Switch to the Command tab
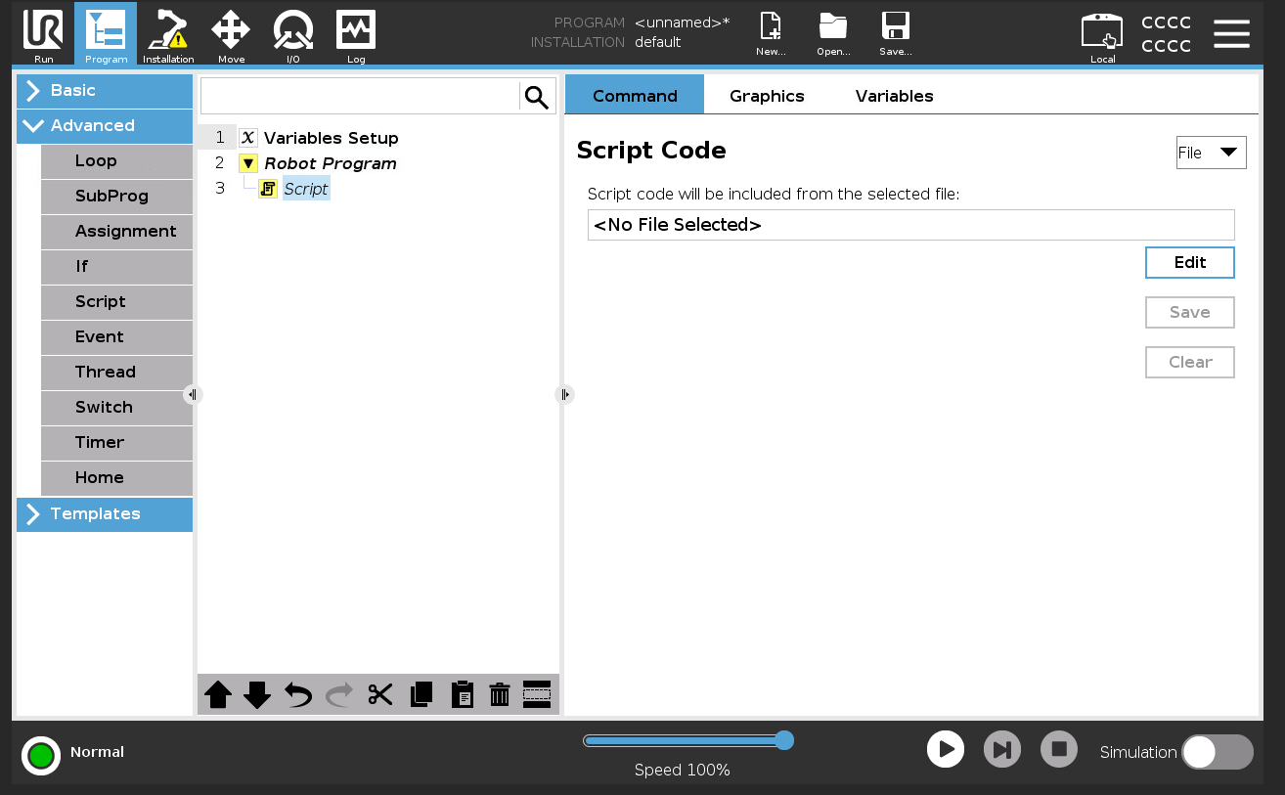The image size is (1285, 795). pos(635,95)
